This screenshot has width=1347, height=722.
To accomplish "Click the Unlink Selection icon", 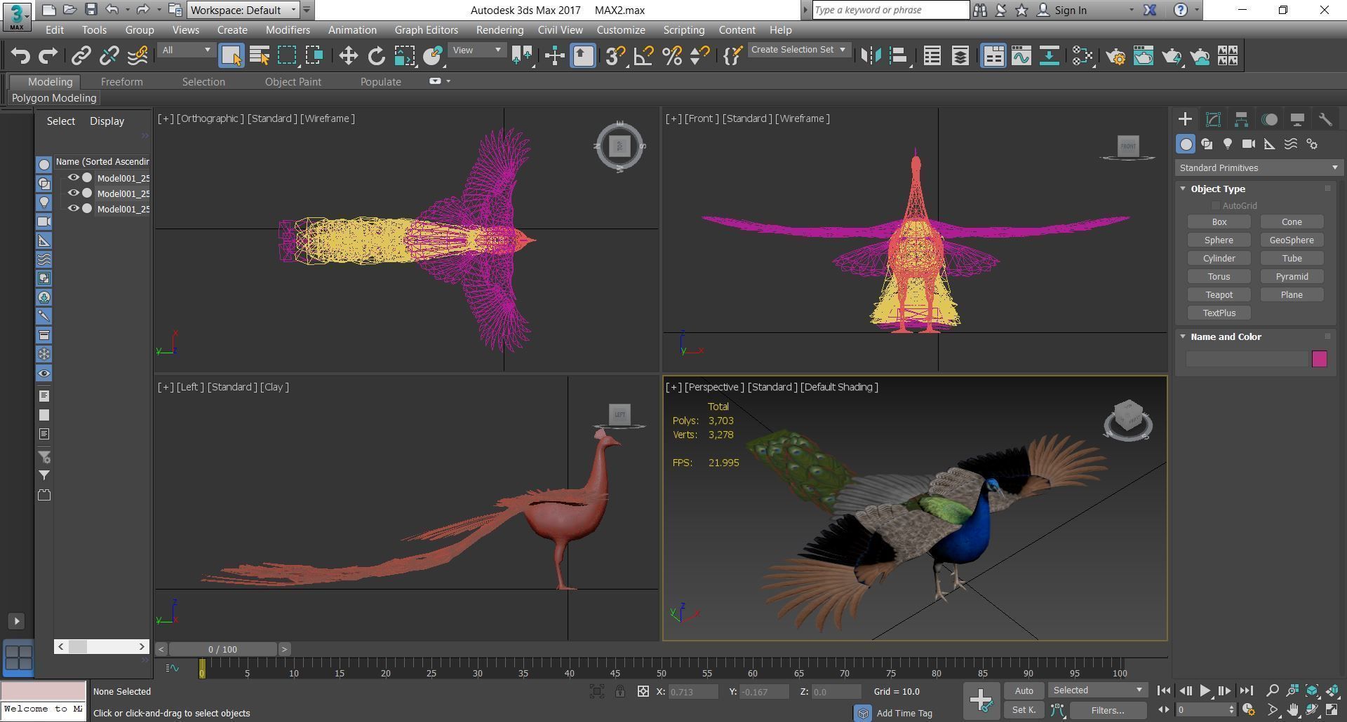I will [x=109, y=55].
